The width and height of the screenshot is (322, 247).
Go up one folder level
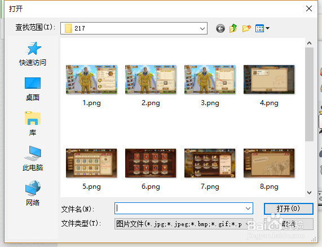233,28
